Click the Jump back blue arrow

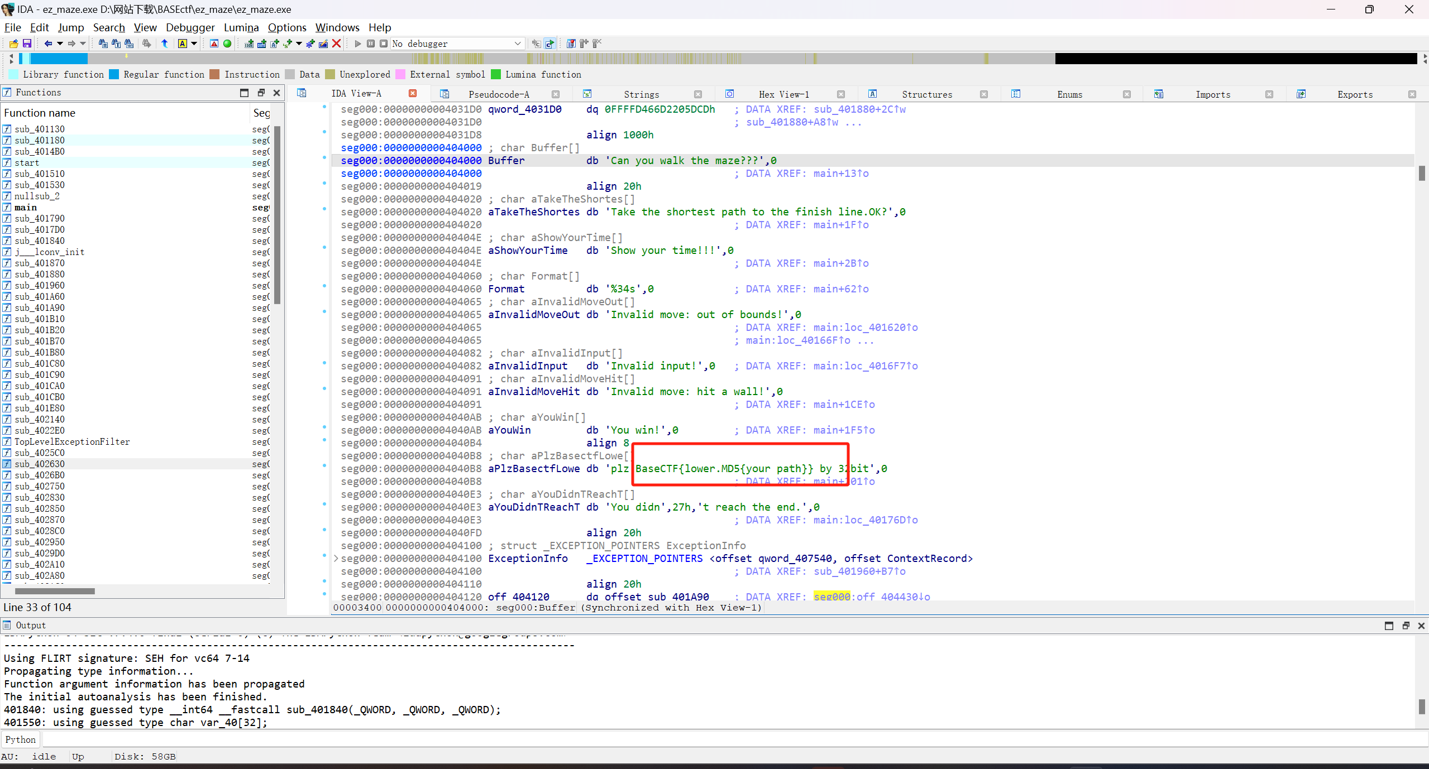click(x=48, y=44)
